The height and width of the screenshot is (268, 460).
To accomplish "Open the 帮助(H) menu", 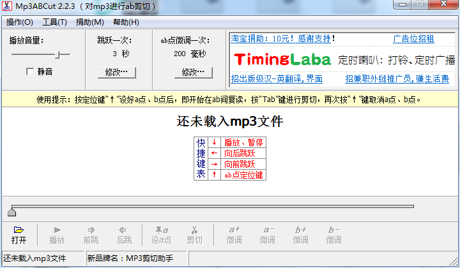I will click(x=126, y=22).
